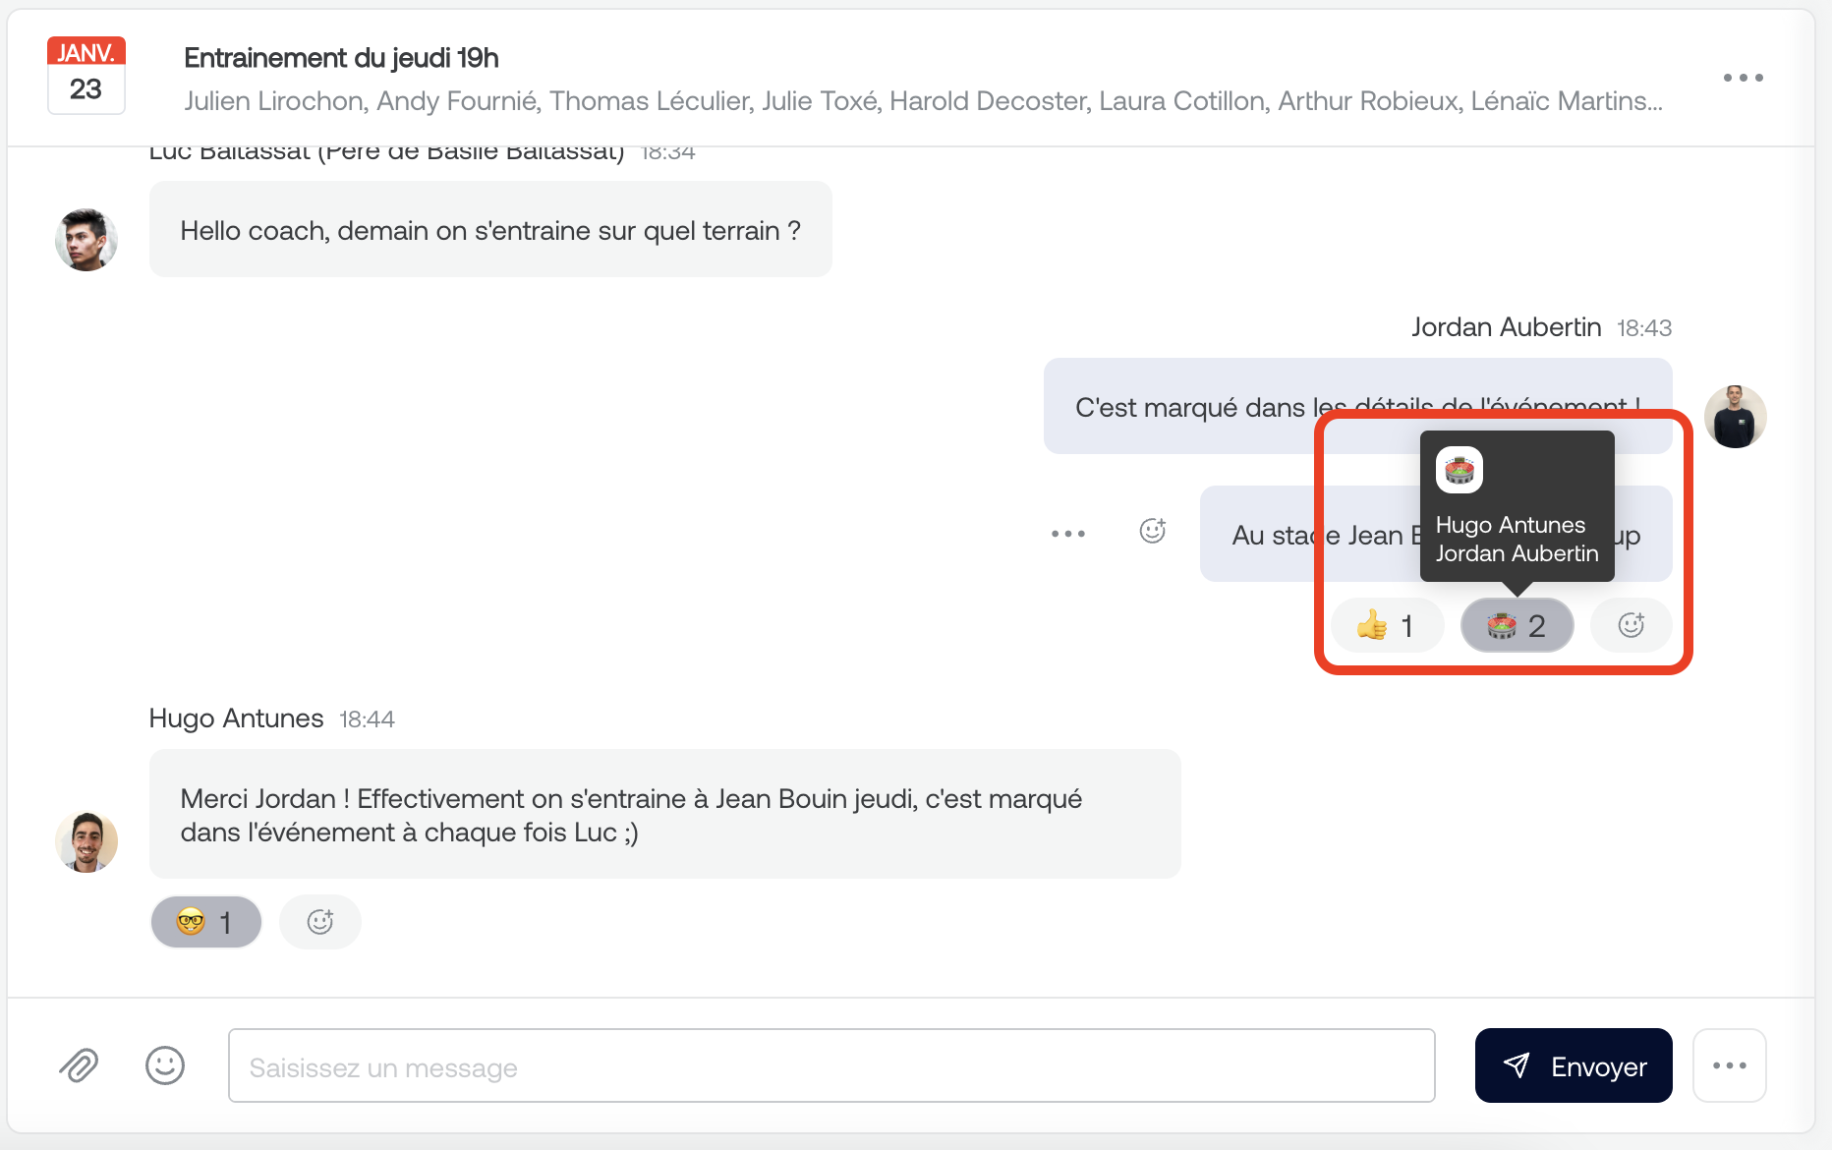Open Luc Baltassat's profile avatar
Viewport: 1832px width, 1150px height.
point(86,240)
